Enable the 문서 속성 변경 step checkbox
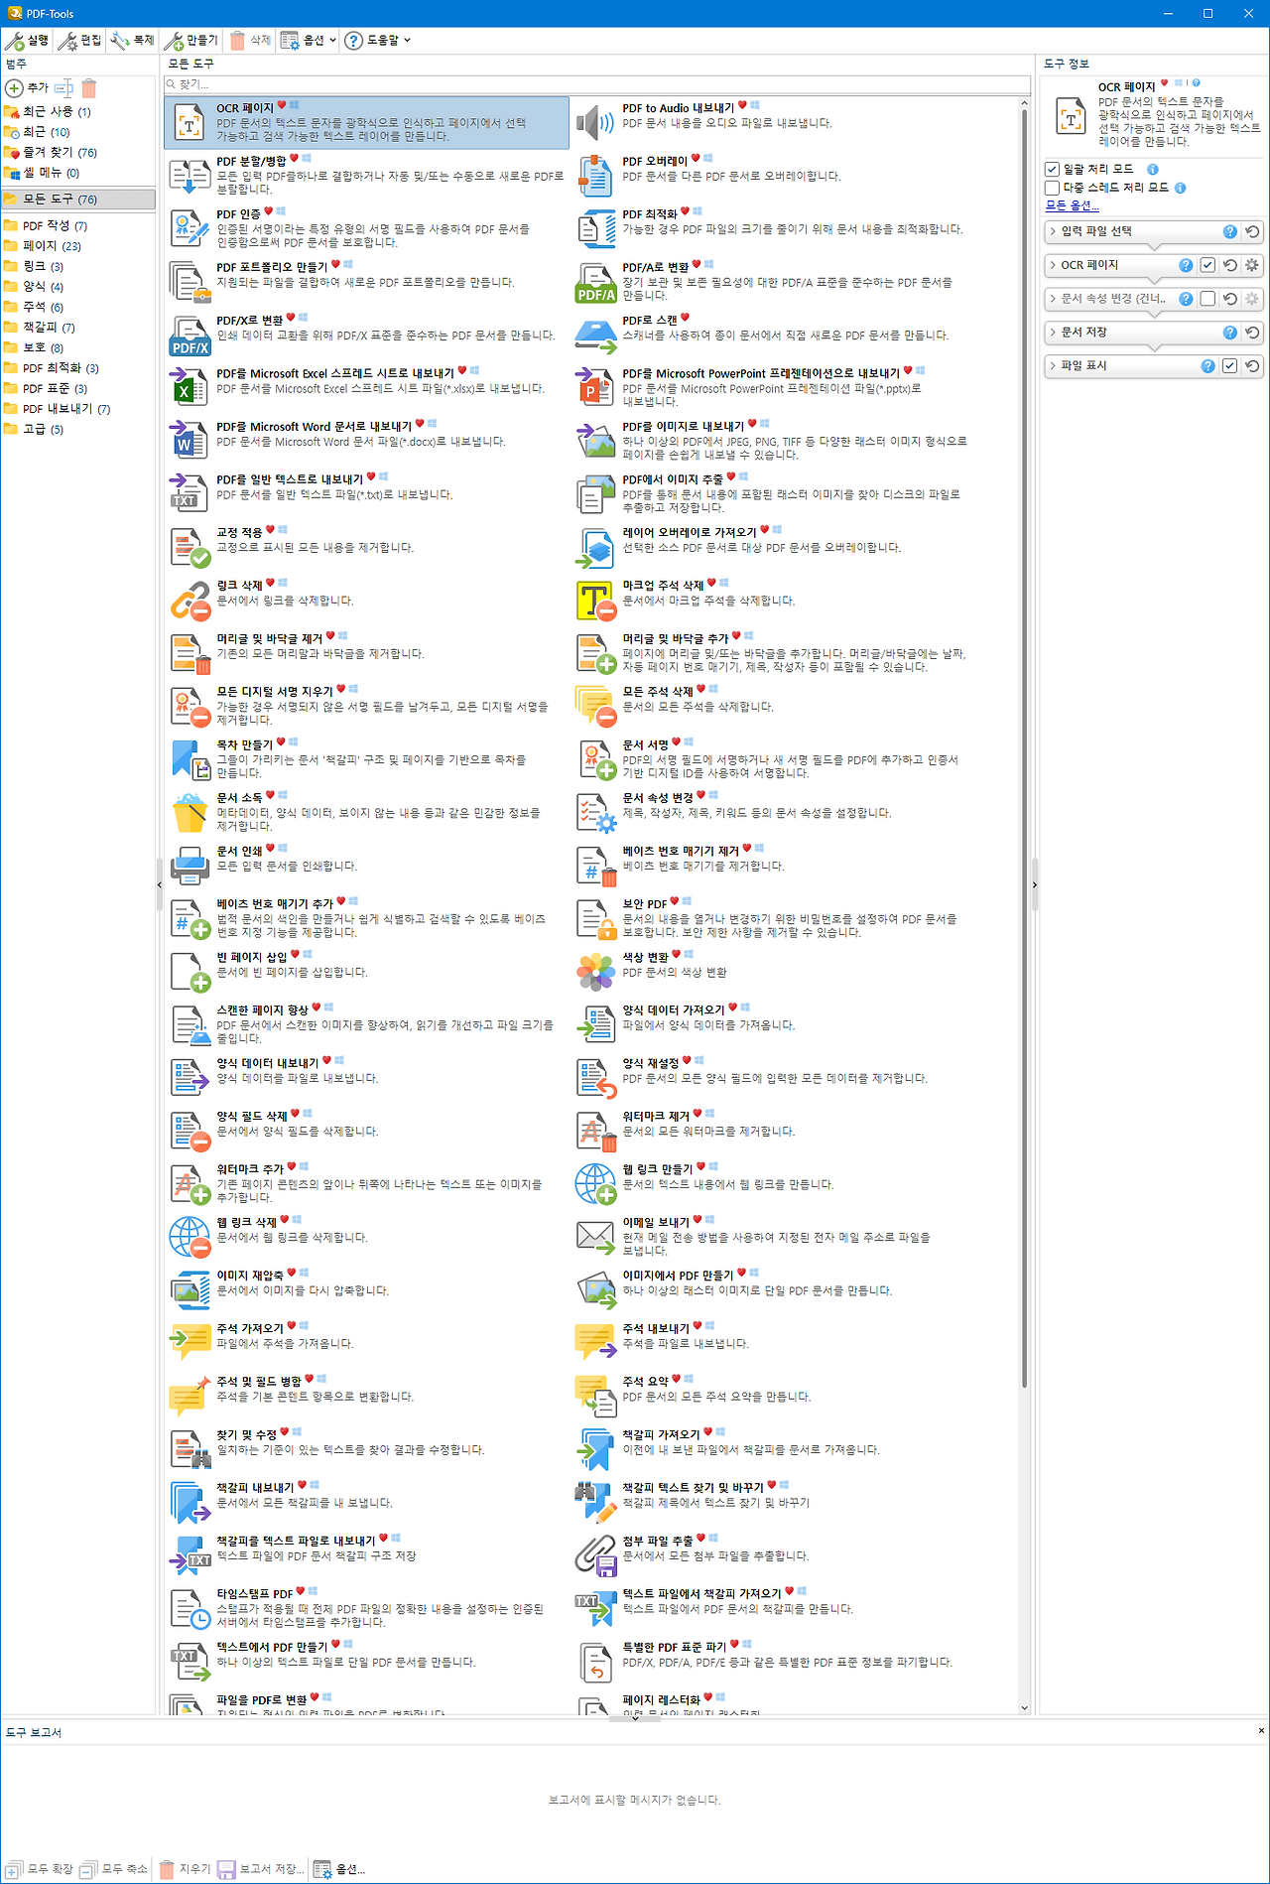Viewport: 1270px width, 1884px height. 1207,299
